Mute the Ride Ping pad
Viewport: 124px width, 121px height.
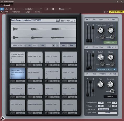[x=49, y=97]
